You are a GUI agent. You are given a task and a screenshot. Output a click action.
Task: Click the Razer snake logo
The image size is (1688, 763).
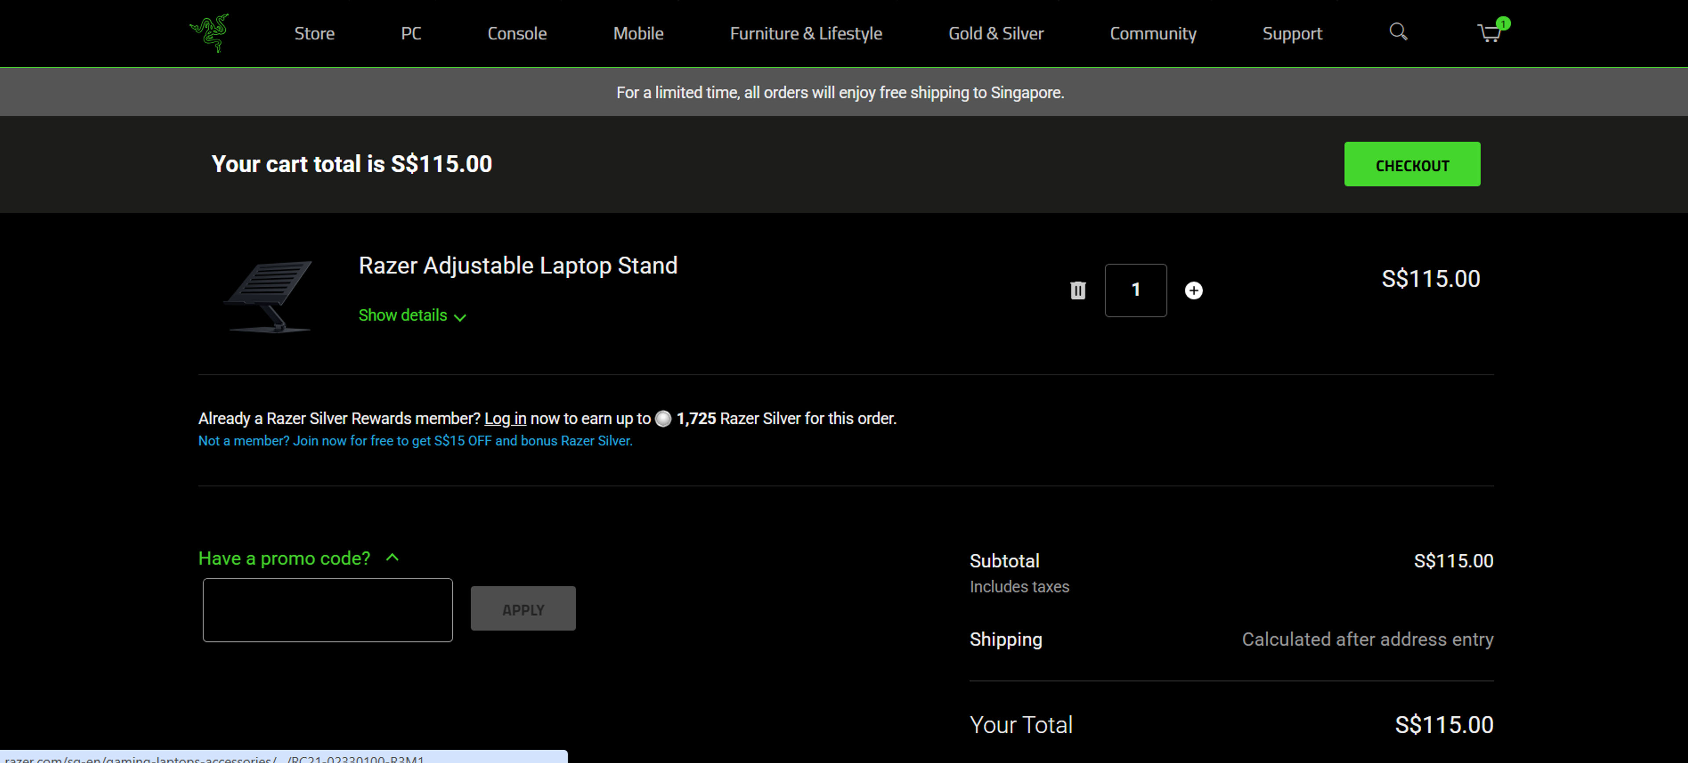pos(209,33)
